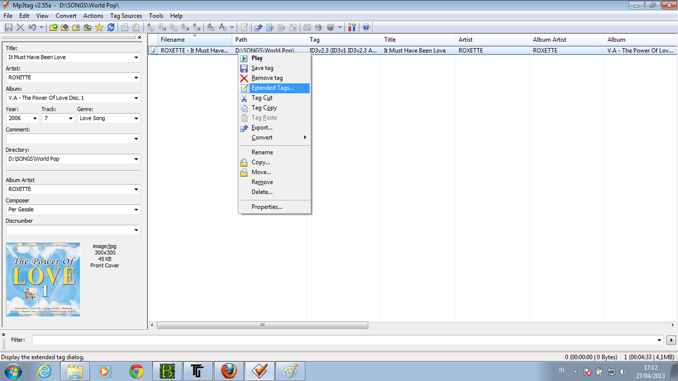Expand the Genre dropdown showing Love Song

pyautogui.click(x=136, y=119)
